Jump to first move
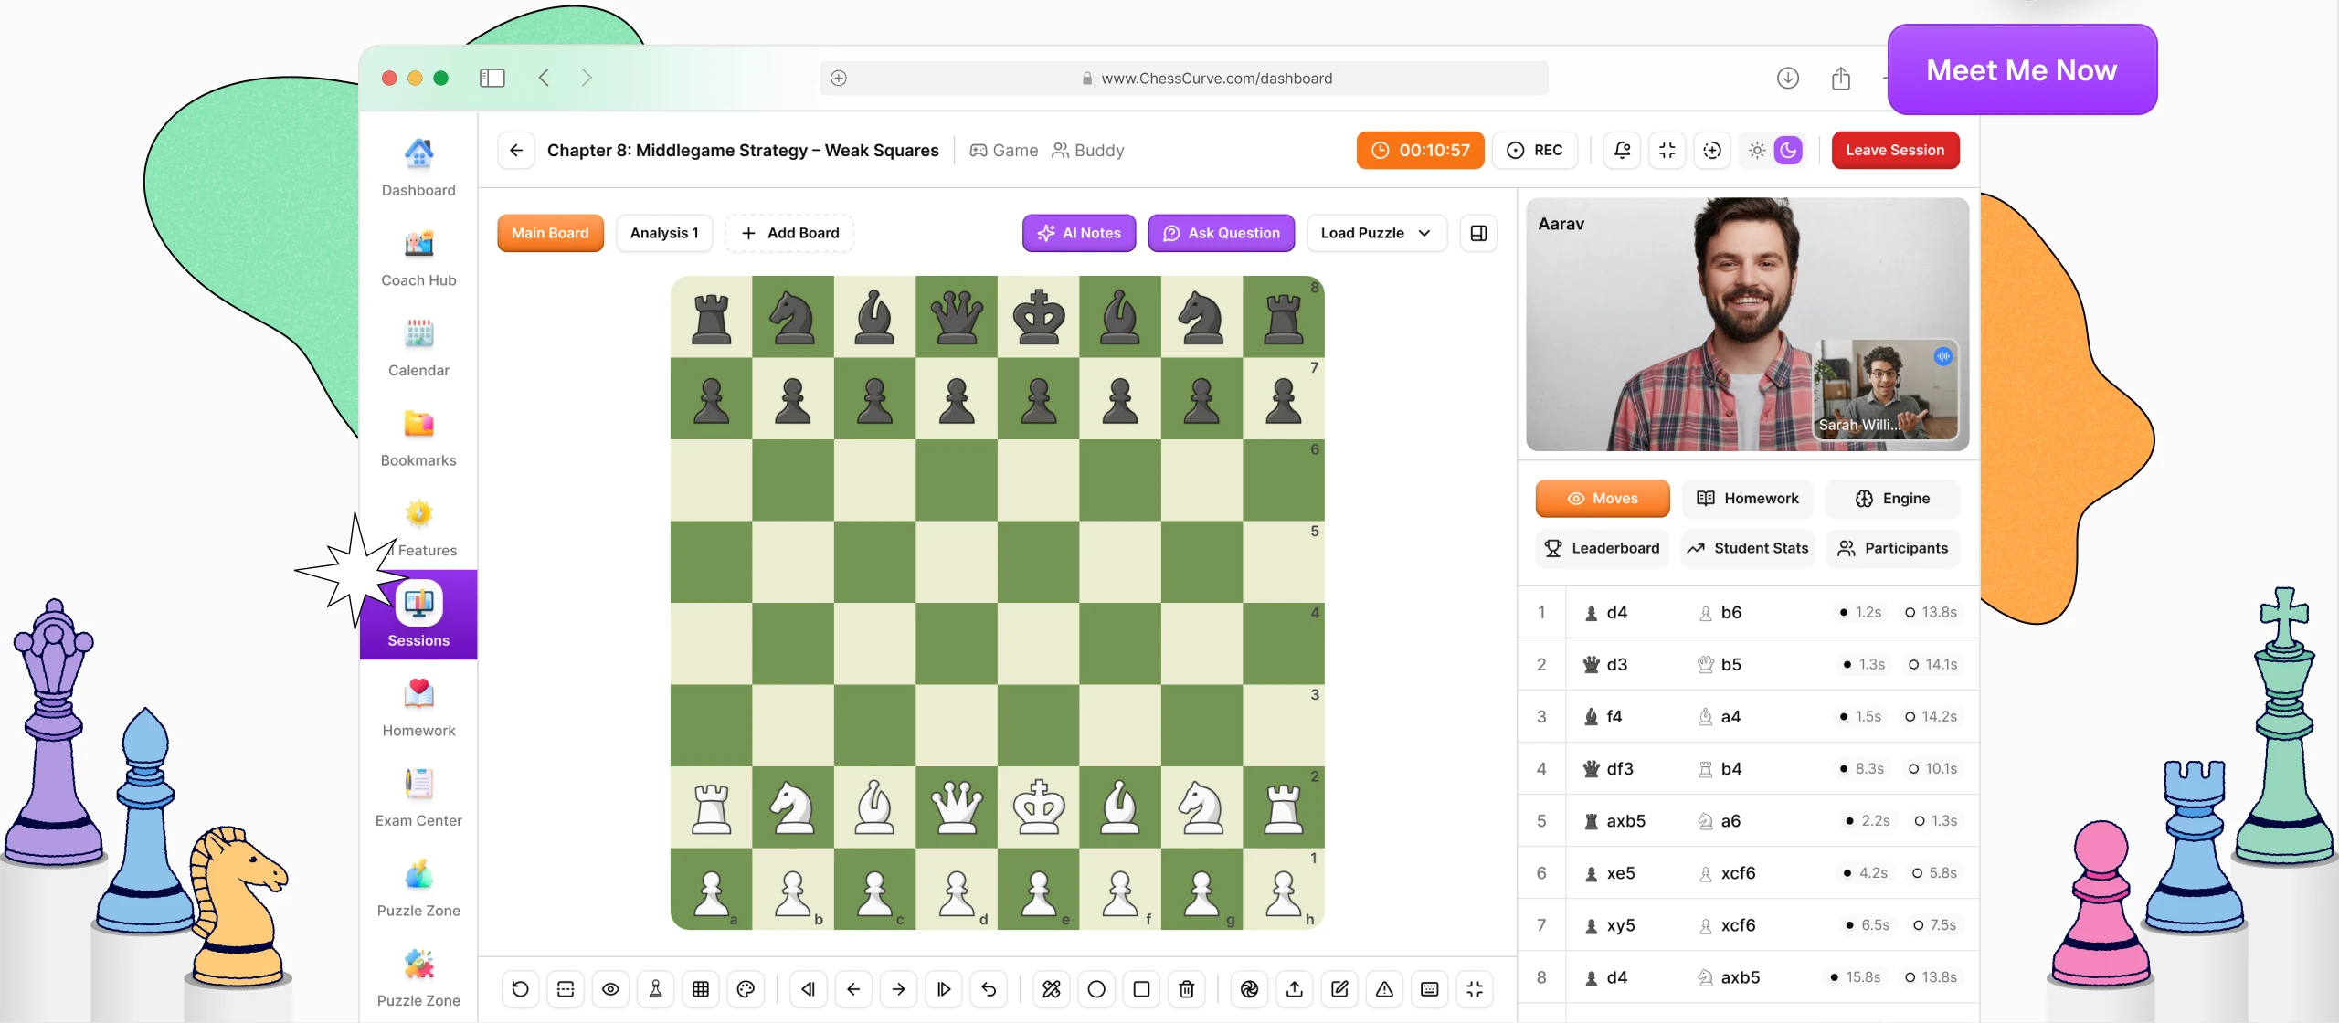 click(808, 989)
